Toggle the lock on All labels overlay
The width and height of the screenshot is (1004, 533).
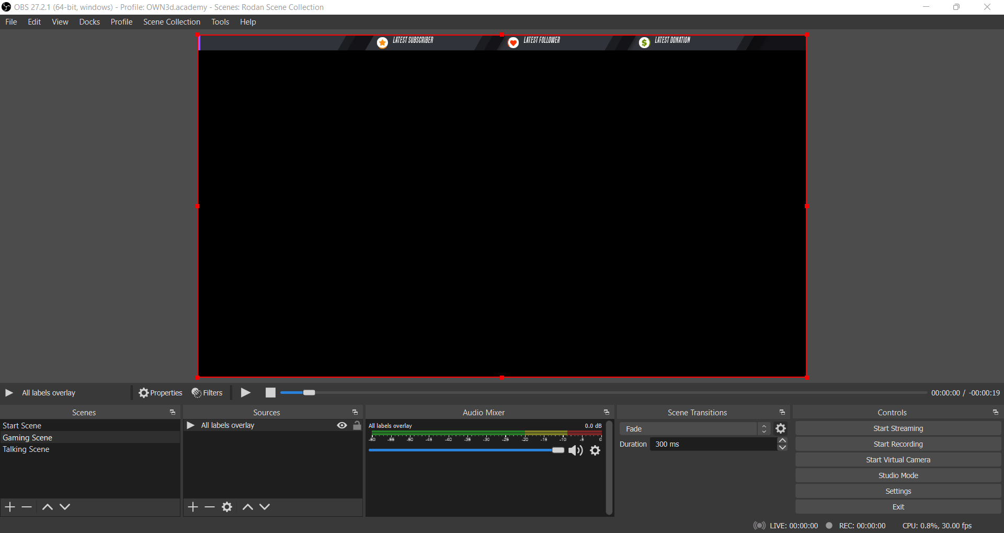coord(357,425)
